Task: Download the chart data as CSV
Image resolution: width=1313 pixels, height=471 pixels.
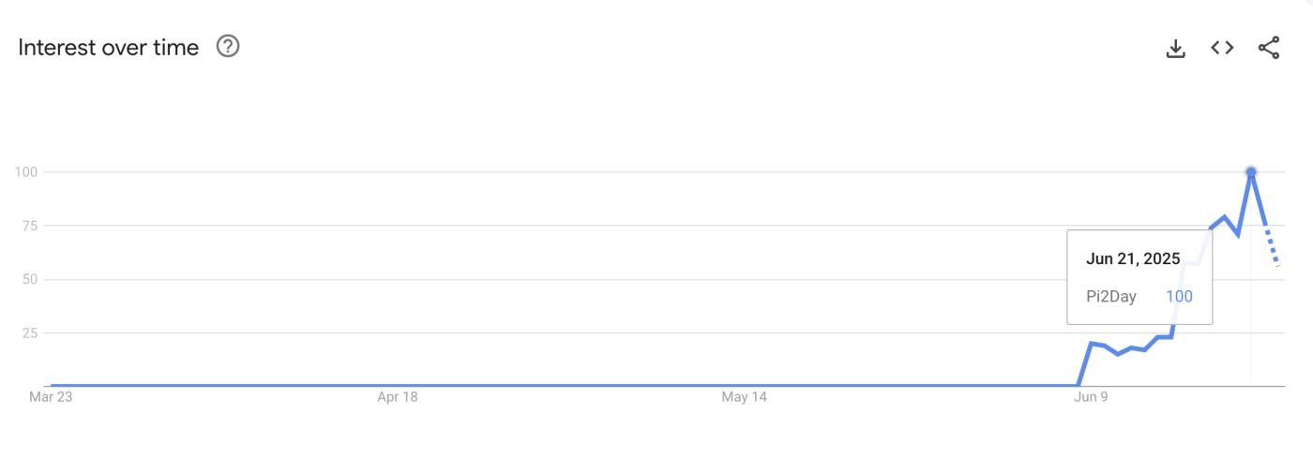Action: pos(1175,48)
